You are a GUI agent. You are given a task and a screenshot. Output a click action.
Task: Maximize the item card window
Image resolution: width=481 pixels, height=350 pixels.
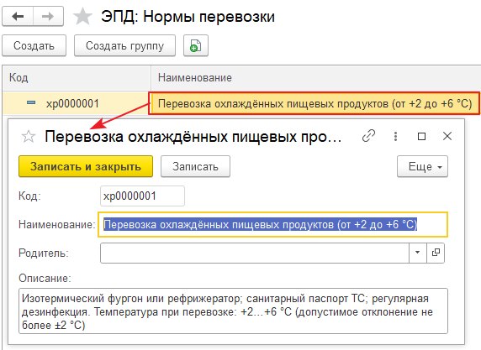[422, 136]
